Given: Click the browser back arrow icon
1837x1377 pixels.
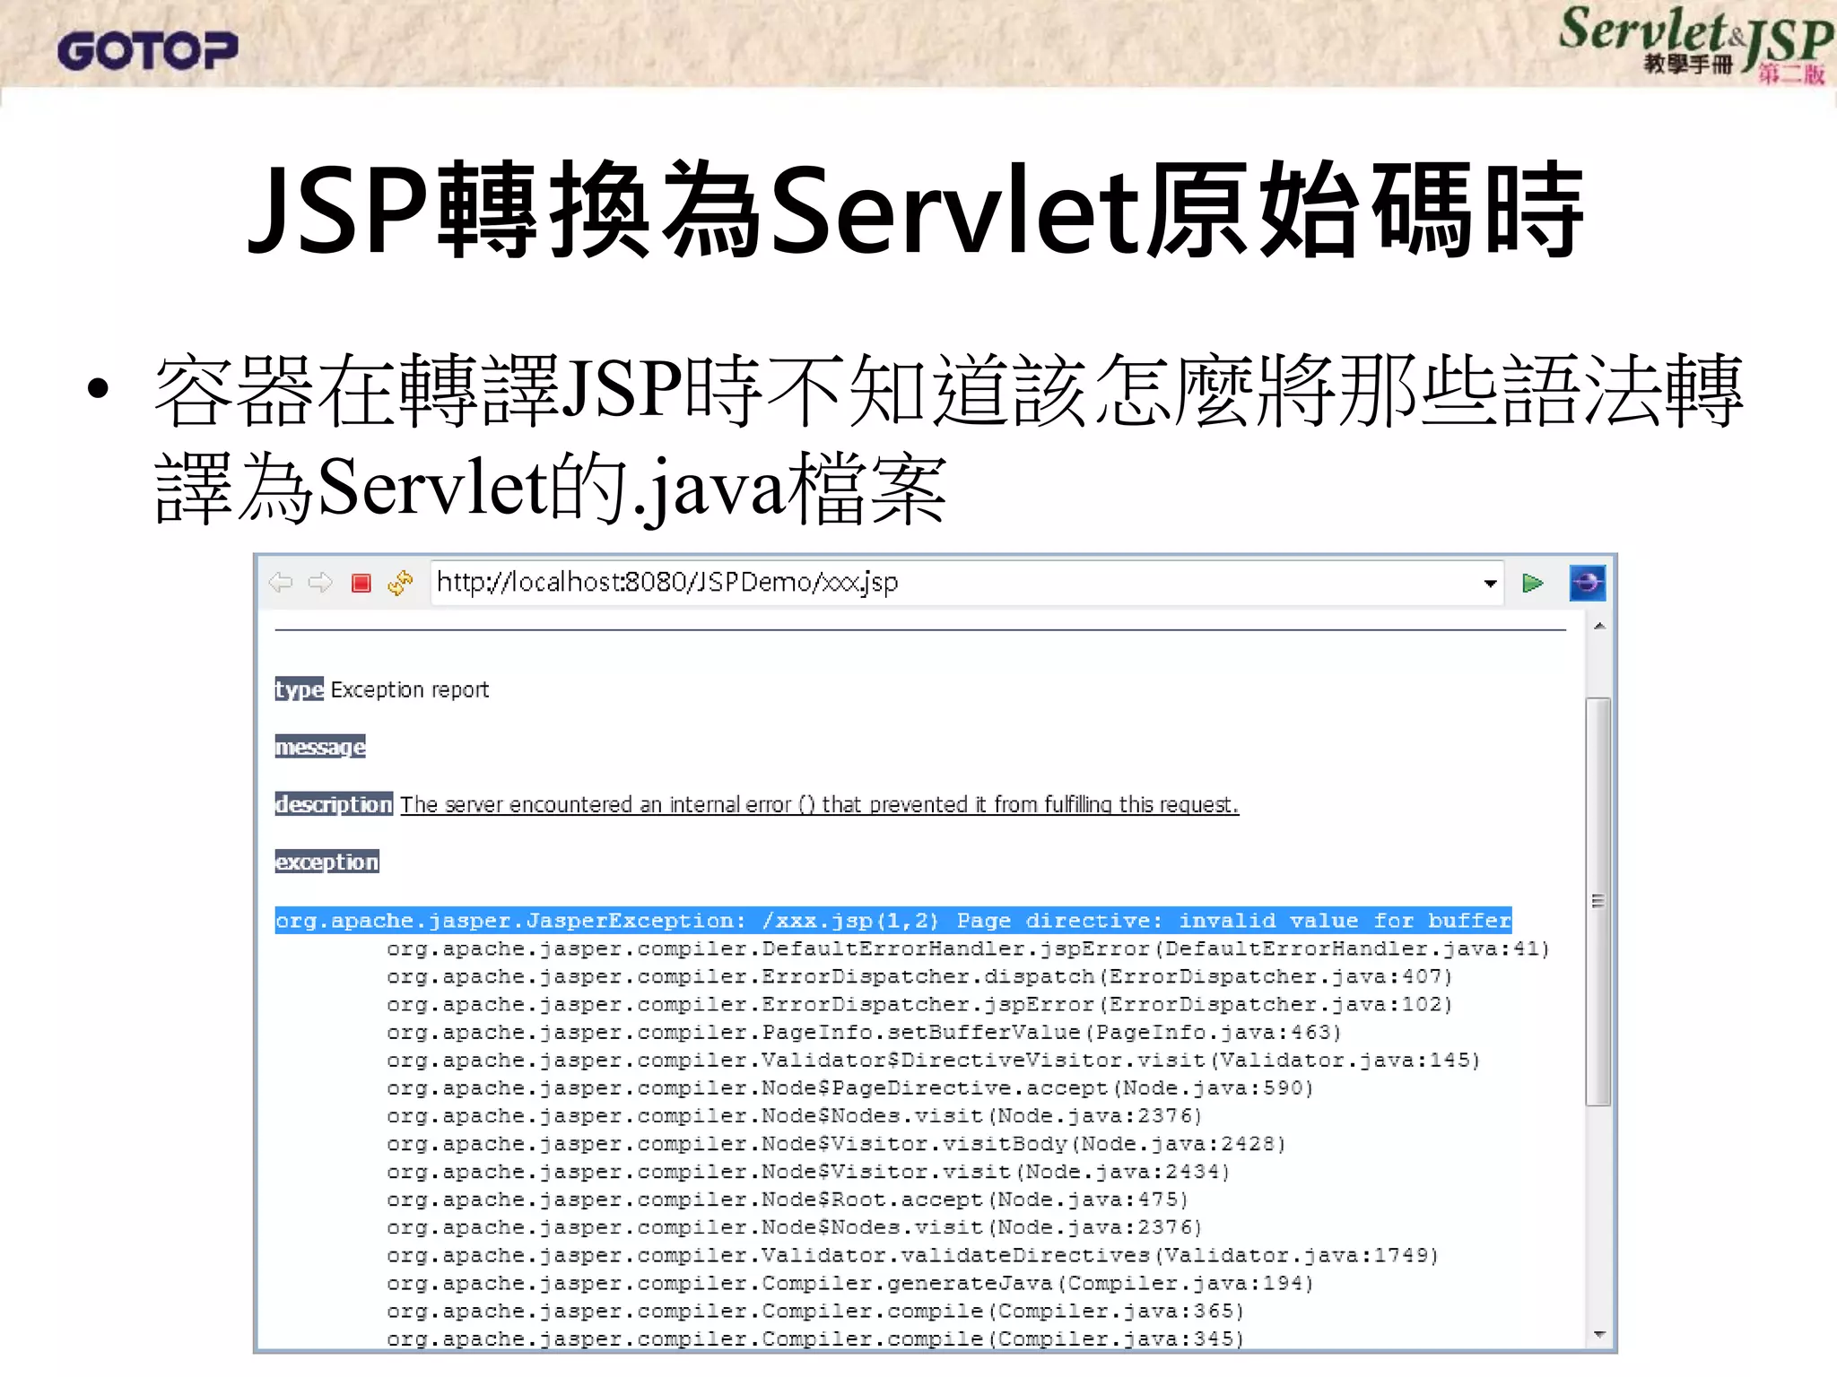Looking at the screenshot, I should (x=281, y=583).
